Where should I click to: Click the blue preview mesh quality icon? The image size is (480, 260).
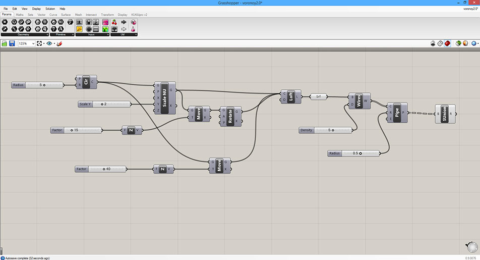click(474, 43)
